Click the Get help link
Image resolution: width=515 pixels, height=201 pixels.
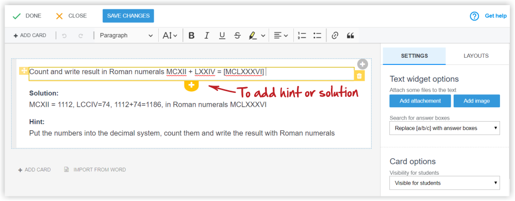click(495, 16)
